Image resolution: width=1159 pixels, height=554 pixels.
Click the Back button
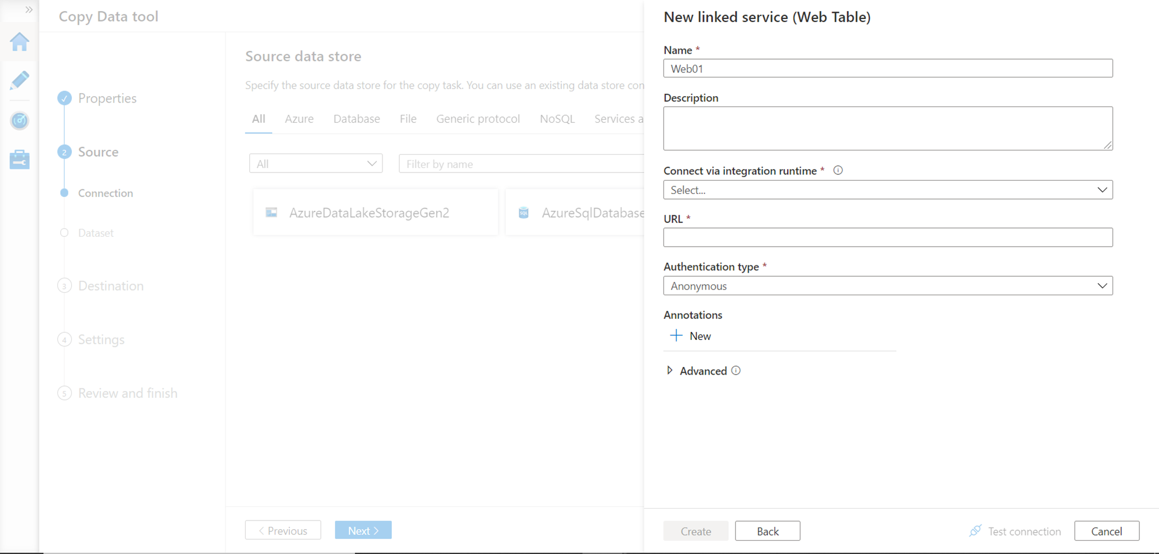[x=767, y=531]
